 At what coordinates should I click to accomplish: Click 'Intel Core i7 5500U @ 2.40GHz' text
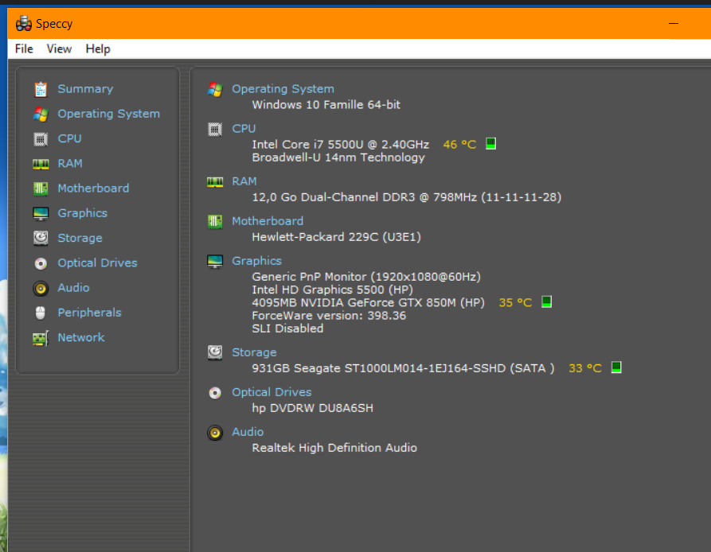(x=341, y=145)
